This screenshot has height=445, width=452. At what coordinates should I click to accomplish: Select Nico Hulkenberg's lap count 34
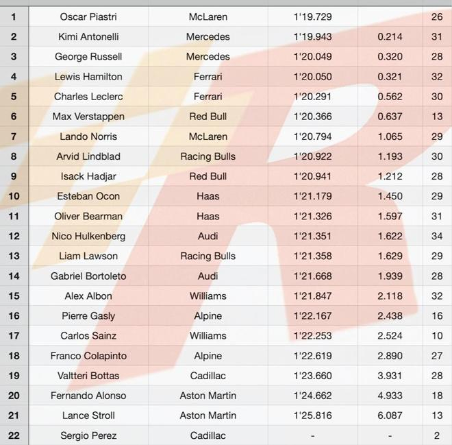(437, 237)
